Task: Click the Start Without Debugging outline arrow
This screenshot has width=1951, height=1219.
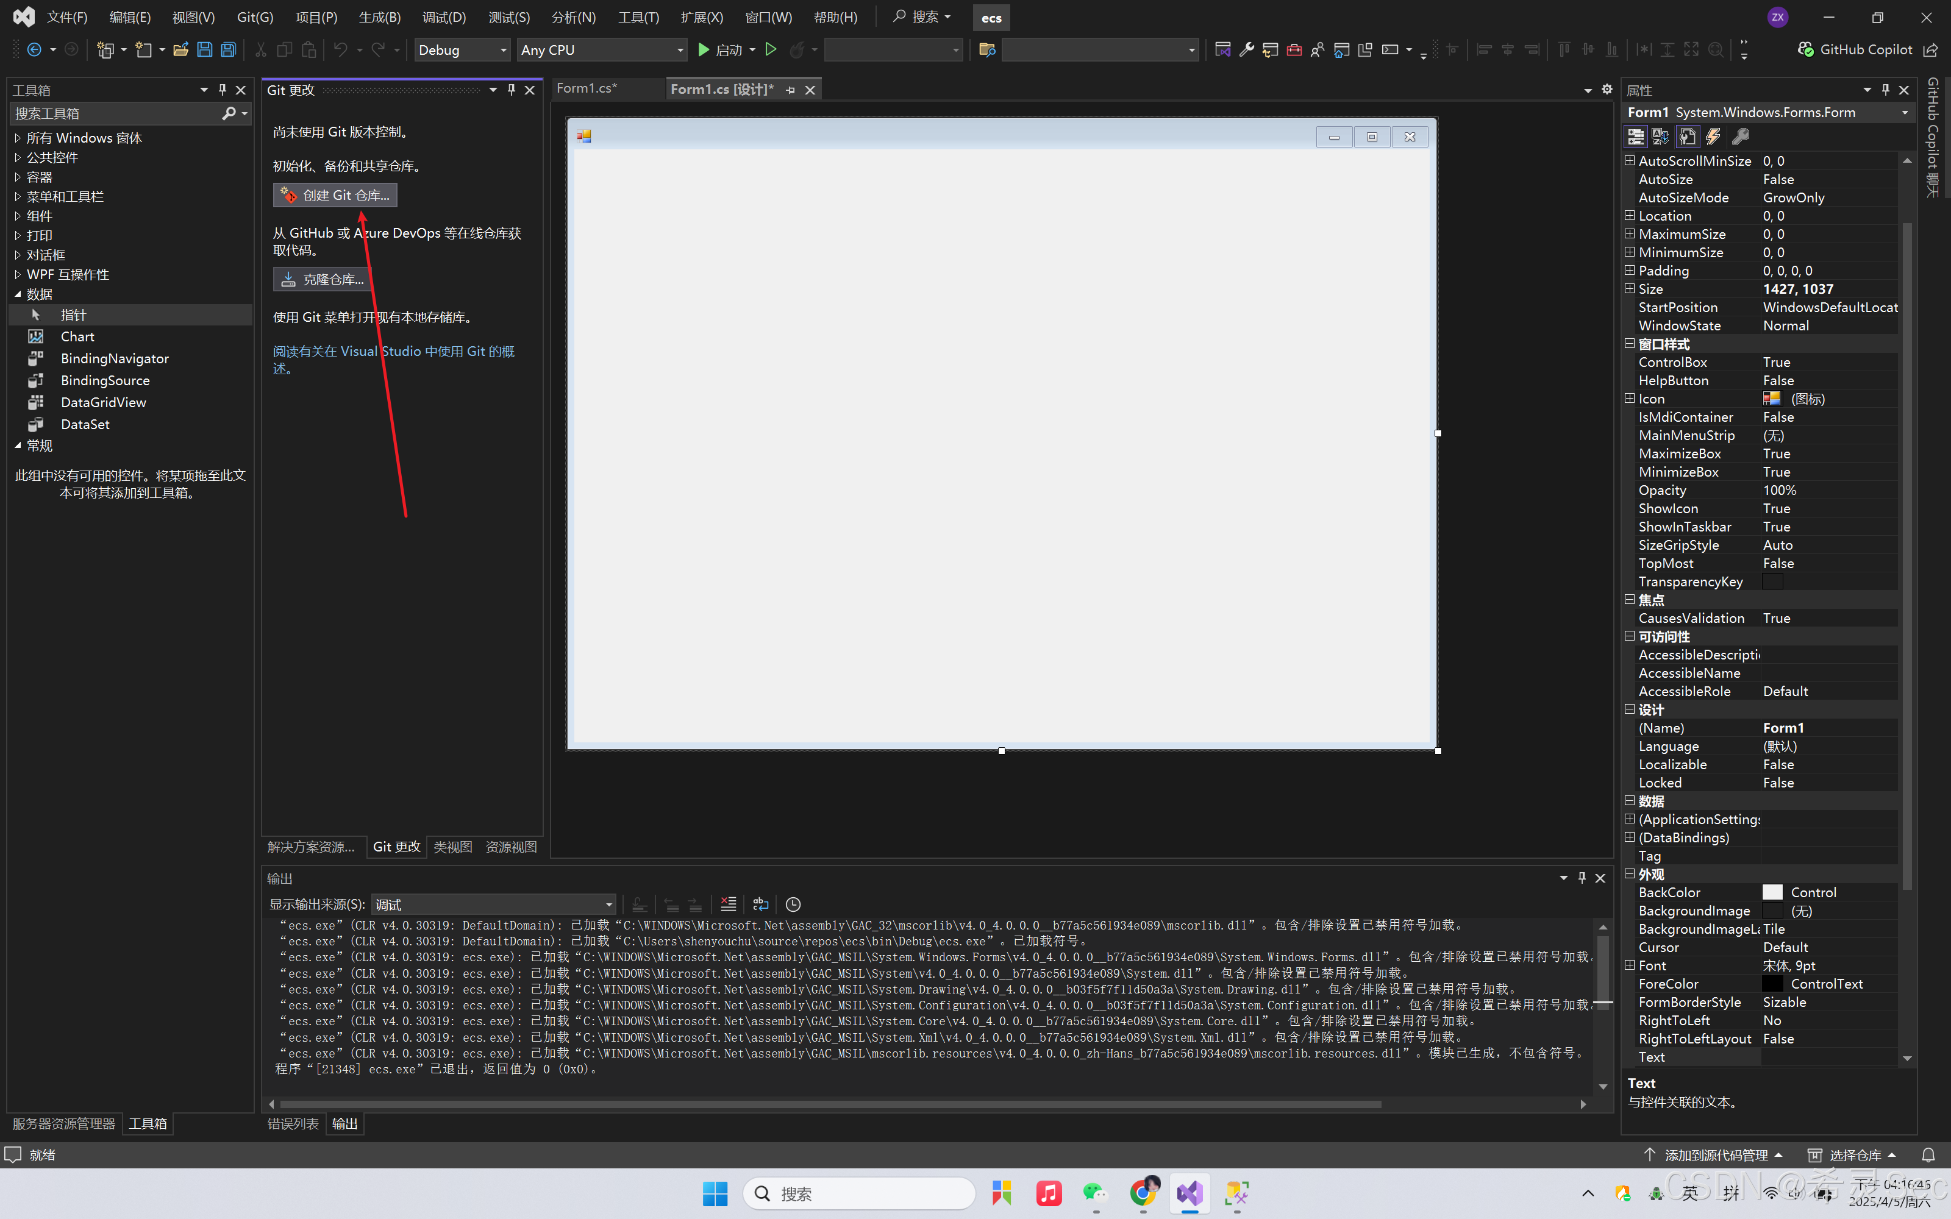Action: pos(771,50)
